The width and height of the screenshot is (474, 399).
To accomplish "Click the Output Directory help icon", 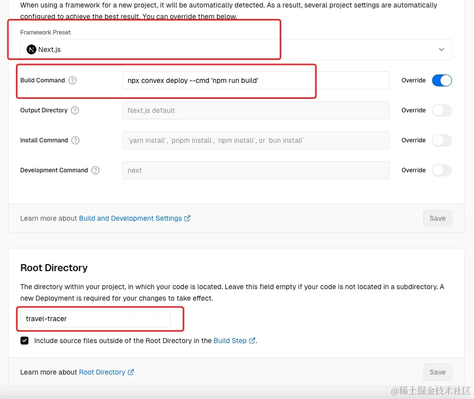I will coord(75,110).
